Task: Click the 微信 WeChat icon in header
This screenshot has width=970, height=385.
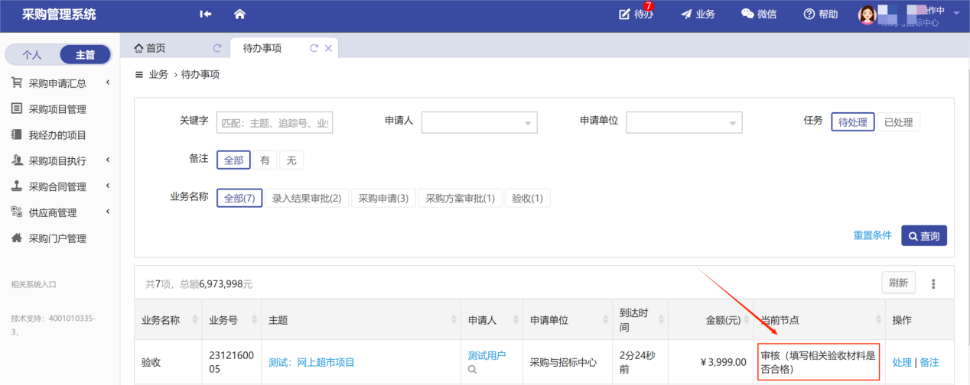Action: pos(748,14)
